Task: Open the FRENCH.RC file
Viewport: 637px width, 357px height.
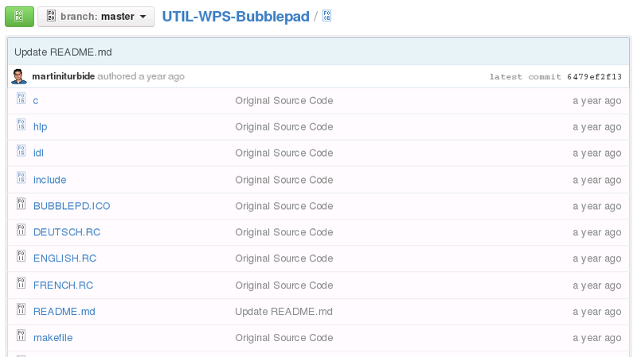Action: [x=63, y=285]
